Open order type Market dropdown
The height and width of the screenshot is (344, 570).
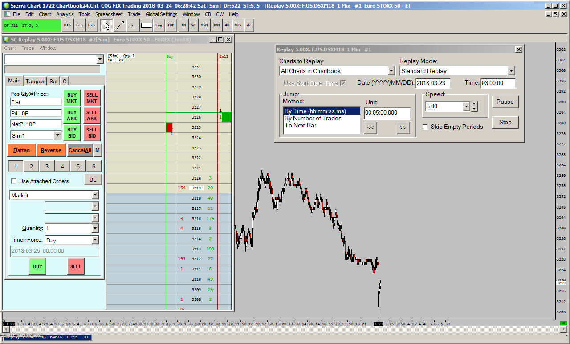click(95, 195)
